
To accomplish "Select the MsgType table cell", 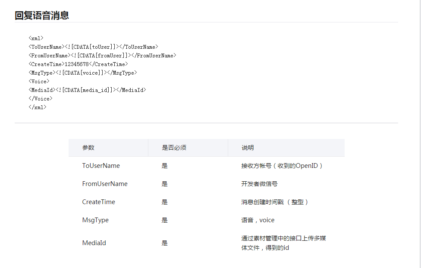I will 95,220.
